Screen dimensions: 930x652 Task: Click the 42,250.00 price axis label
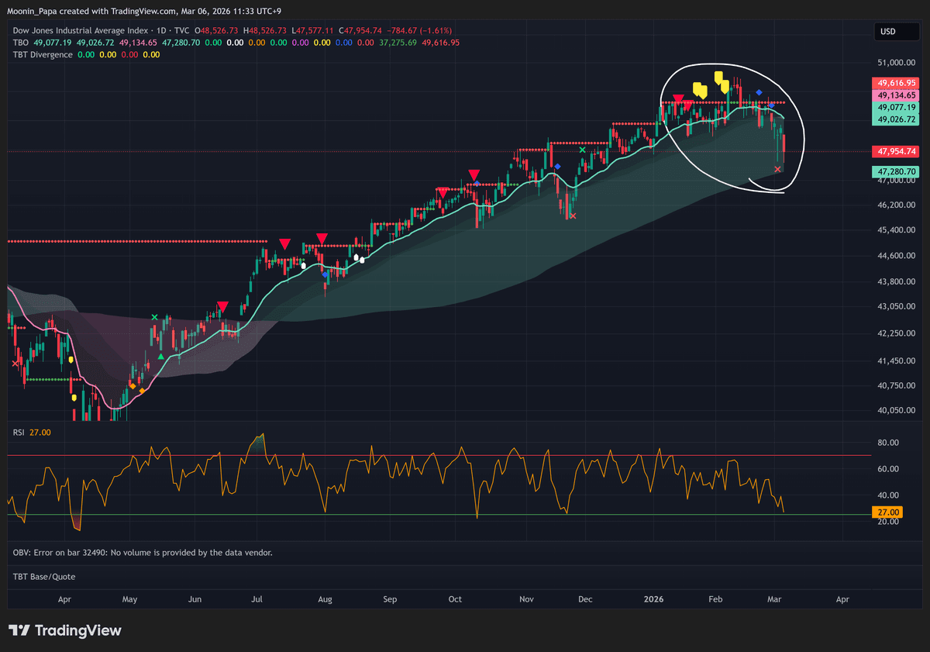pos(897,333)
